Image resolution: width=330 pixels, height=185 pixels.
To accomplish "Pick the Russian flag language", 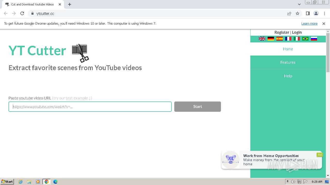I will [x=314, y=39].
